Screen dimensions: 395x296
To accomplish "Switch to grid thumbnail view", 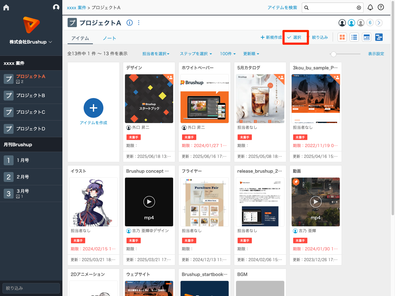I will point(342,37).
